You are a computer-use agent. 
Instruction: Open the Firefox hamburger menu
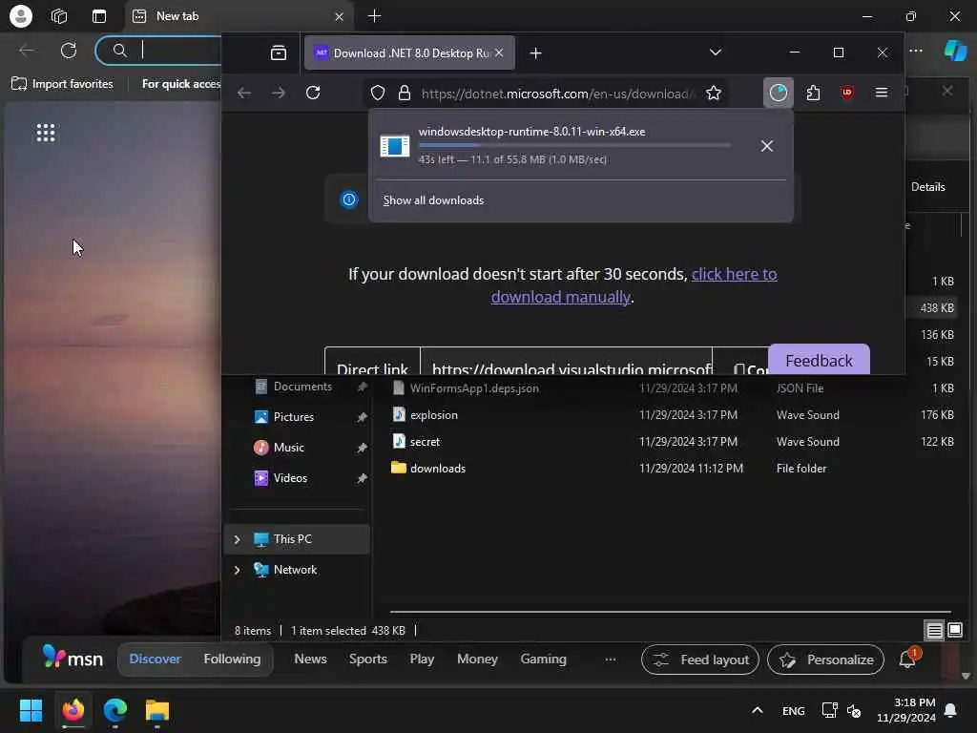881,93
